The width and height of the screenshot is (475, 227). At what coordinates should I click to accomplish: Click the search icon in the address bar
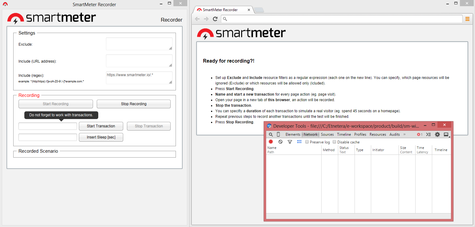click(x=225, y=19)
